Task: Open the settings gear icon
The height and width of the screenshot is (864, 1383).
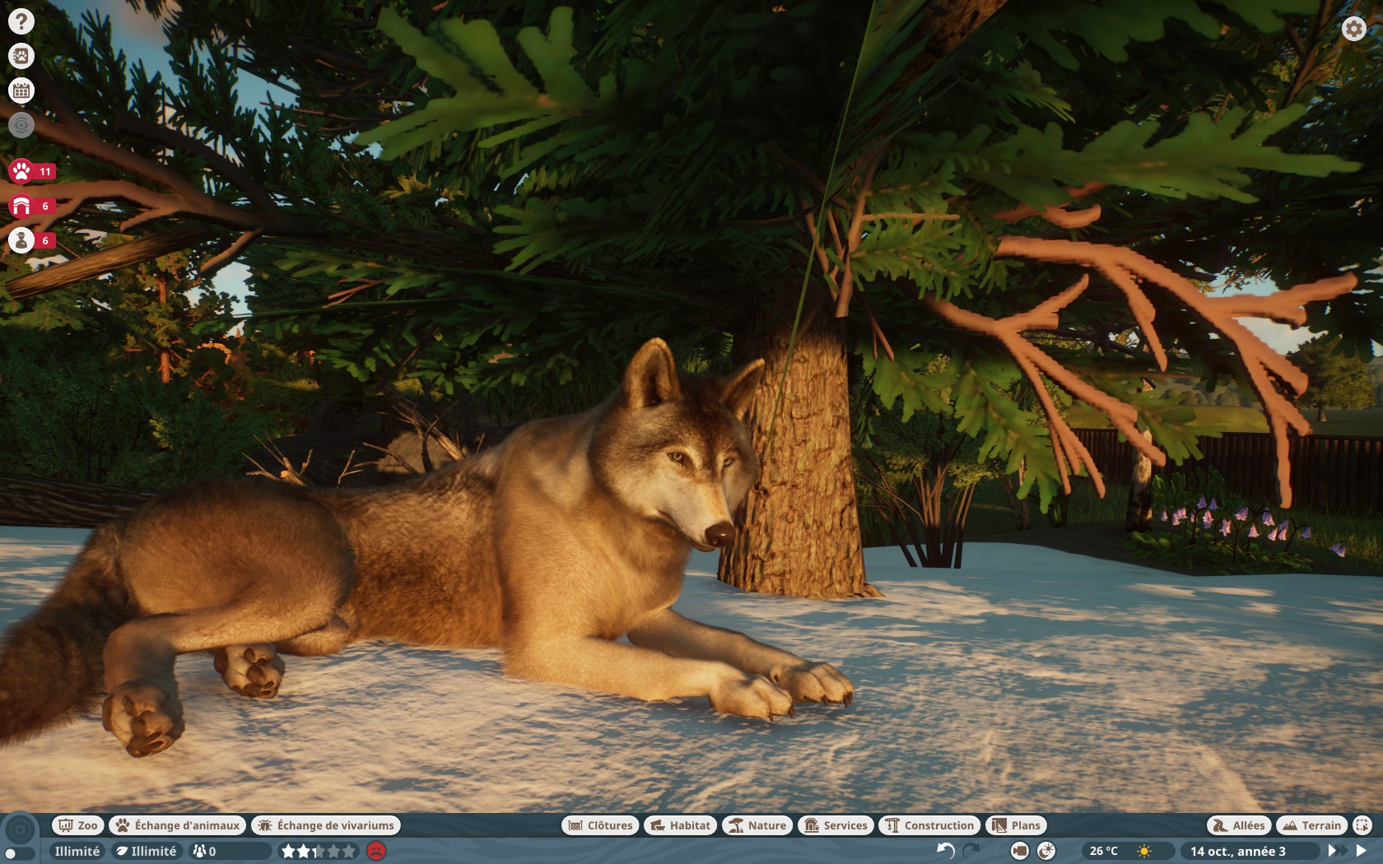Action: pos(1354,29)
